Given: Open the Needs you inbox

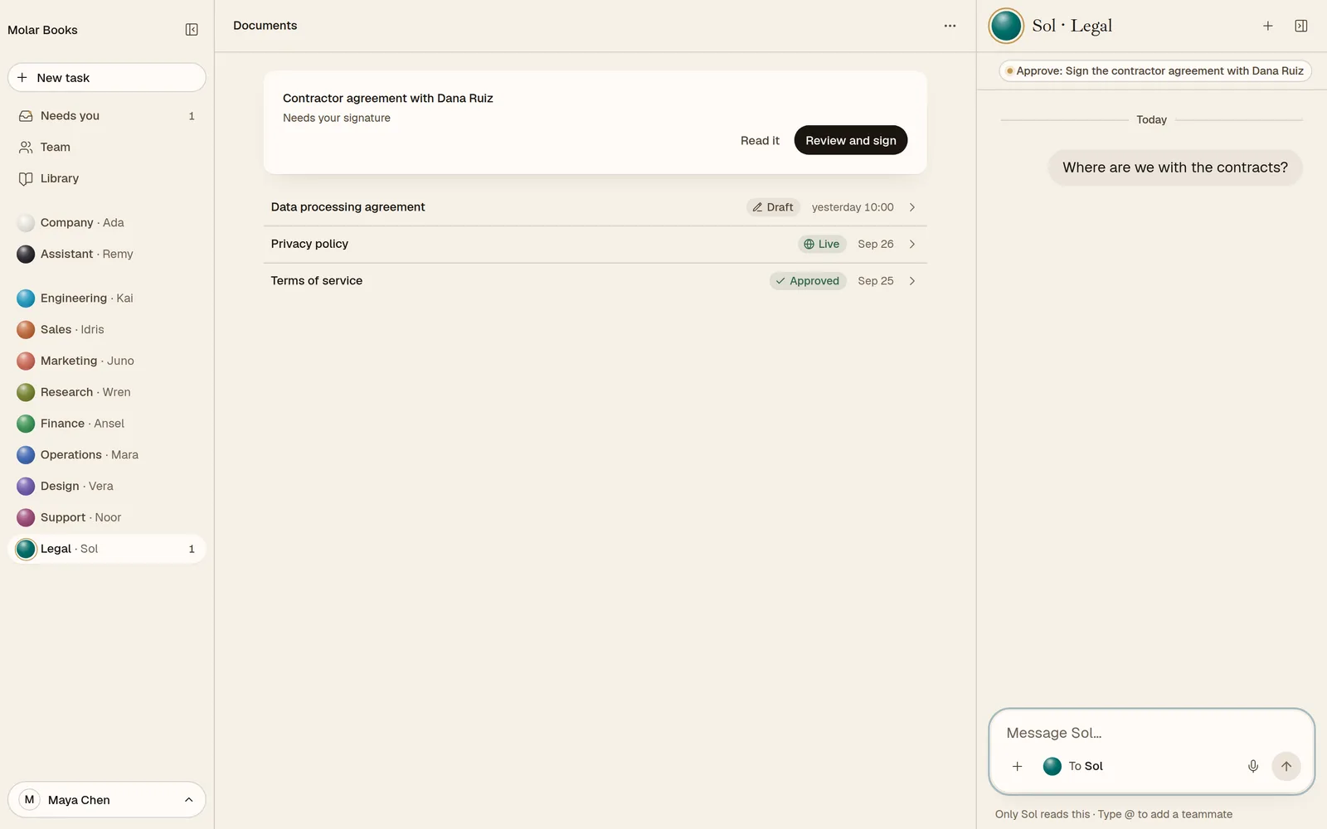Looking at the screenshot, I should pos(107,116).
